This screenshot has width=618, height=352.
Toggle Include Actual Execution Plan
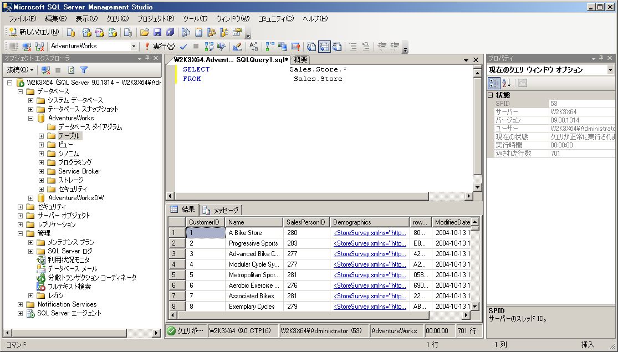coord(269,47)
